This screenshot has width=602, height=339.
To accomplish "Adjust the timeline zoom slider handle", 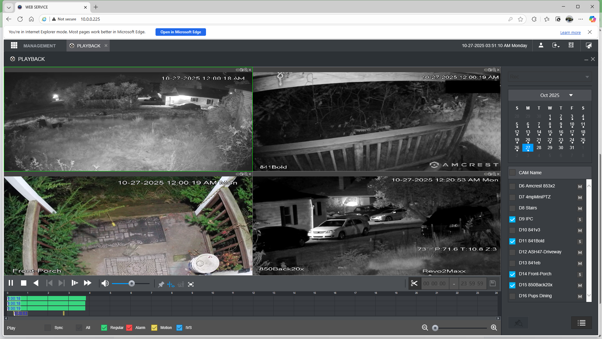I will coord(435,328).
